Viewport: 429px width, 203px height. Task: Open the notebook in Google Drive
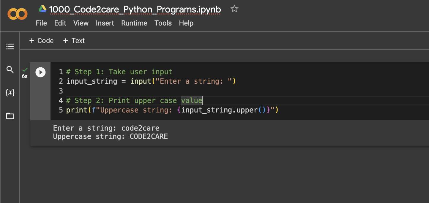click(42, 9)
